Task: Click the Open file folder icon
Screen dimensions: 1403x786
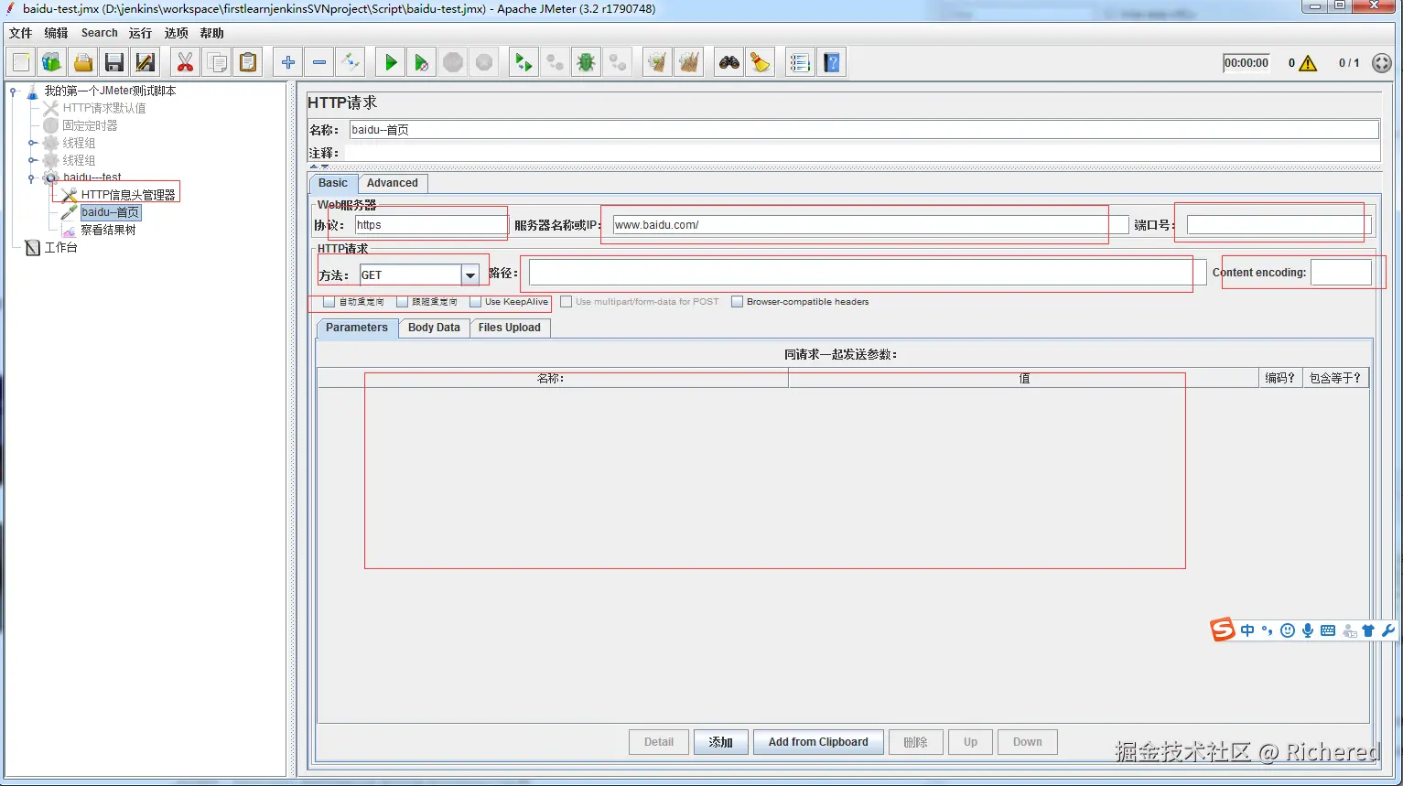Action: click(x=83, y=62)
